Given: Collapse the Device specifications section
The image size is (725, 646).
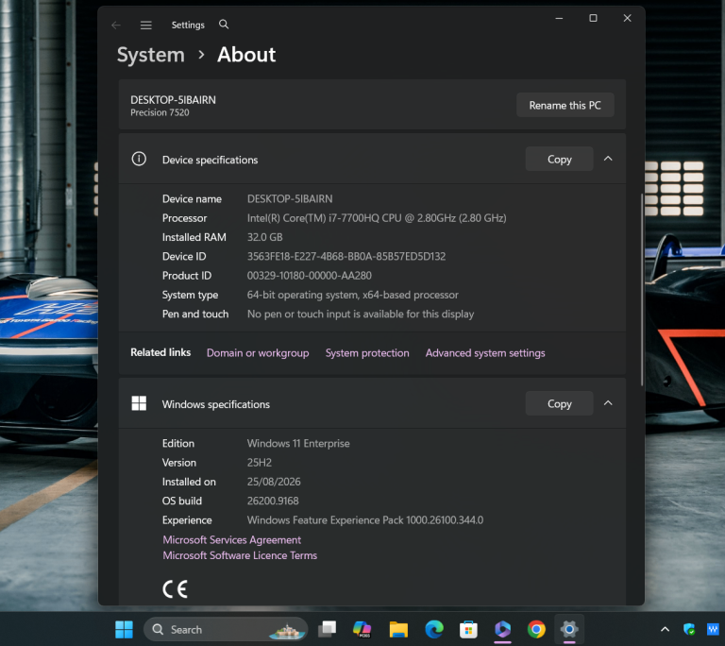Looking at the screenshot, I should (608, 159).
